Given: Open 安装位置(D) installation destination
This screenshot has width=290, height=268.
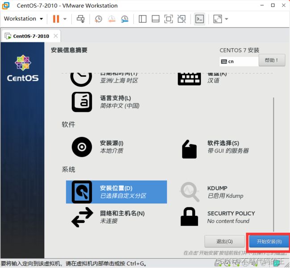Looking at the screenshot, I should pyautogui.click(x=116, y=192).
